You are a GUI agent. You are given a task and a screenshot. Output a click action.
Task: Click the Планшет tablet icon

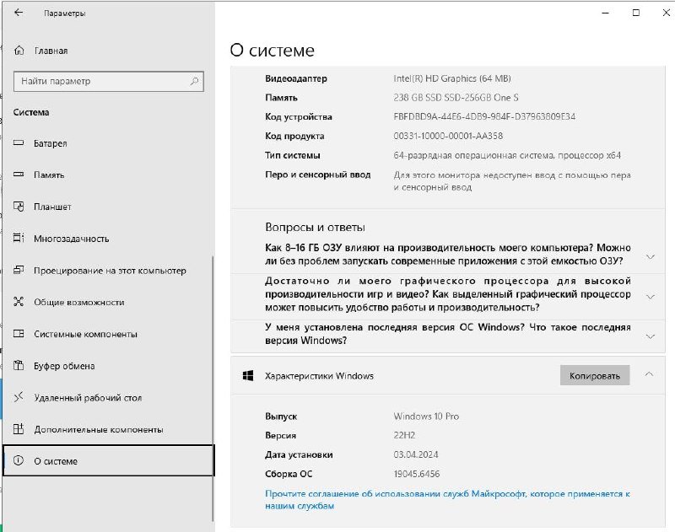19,207
